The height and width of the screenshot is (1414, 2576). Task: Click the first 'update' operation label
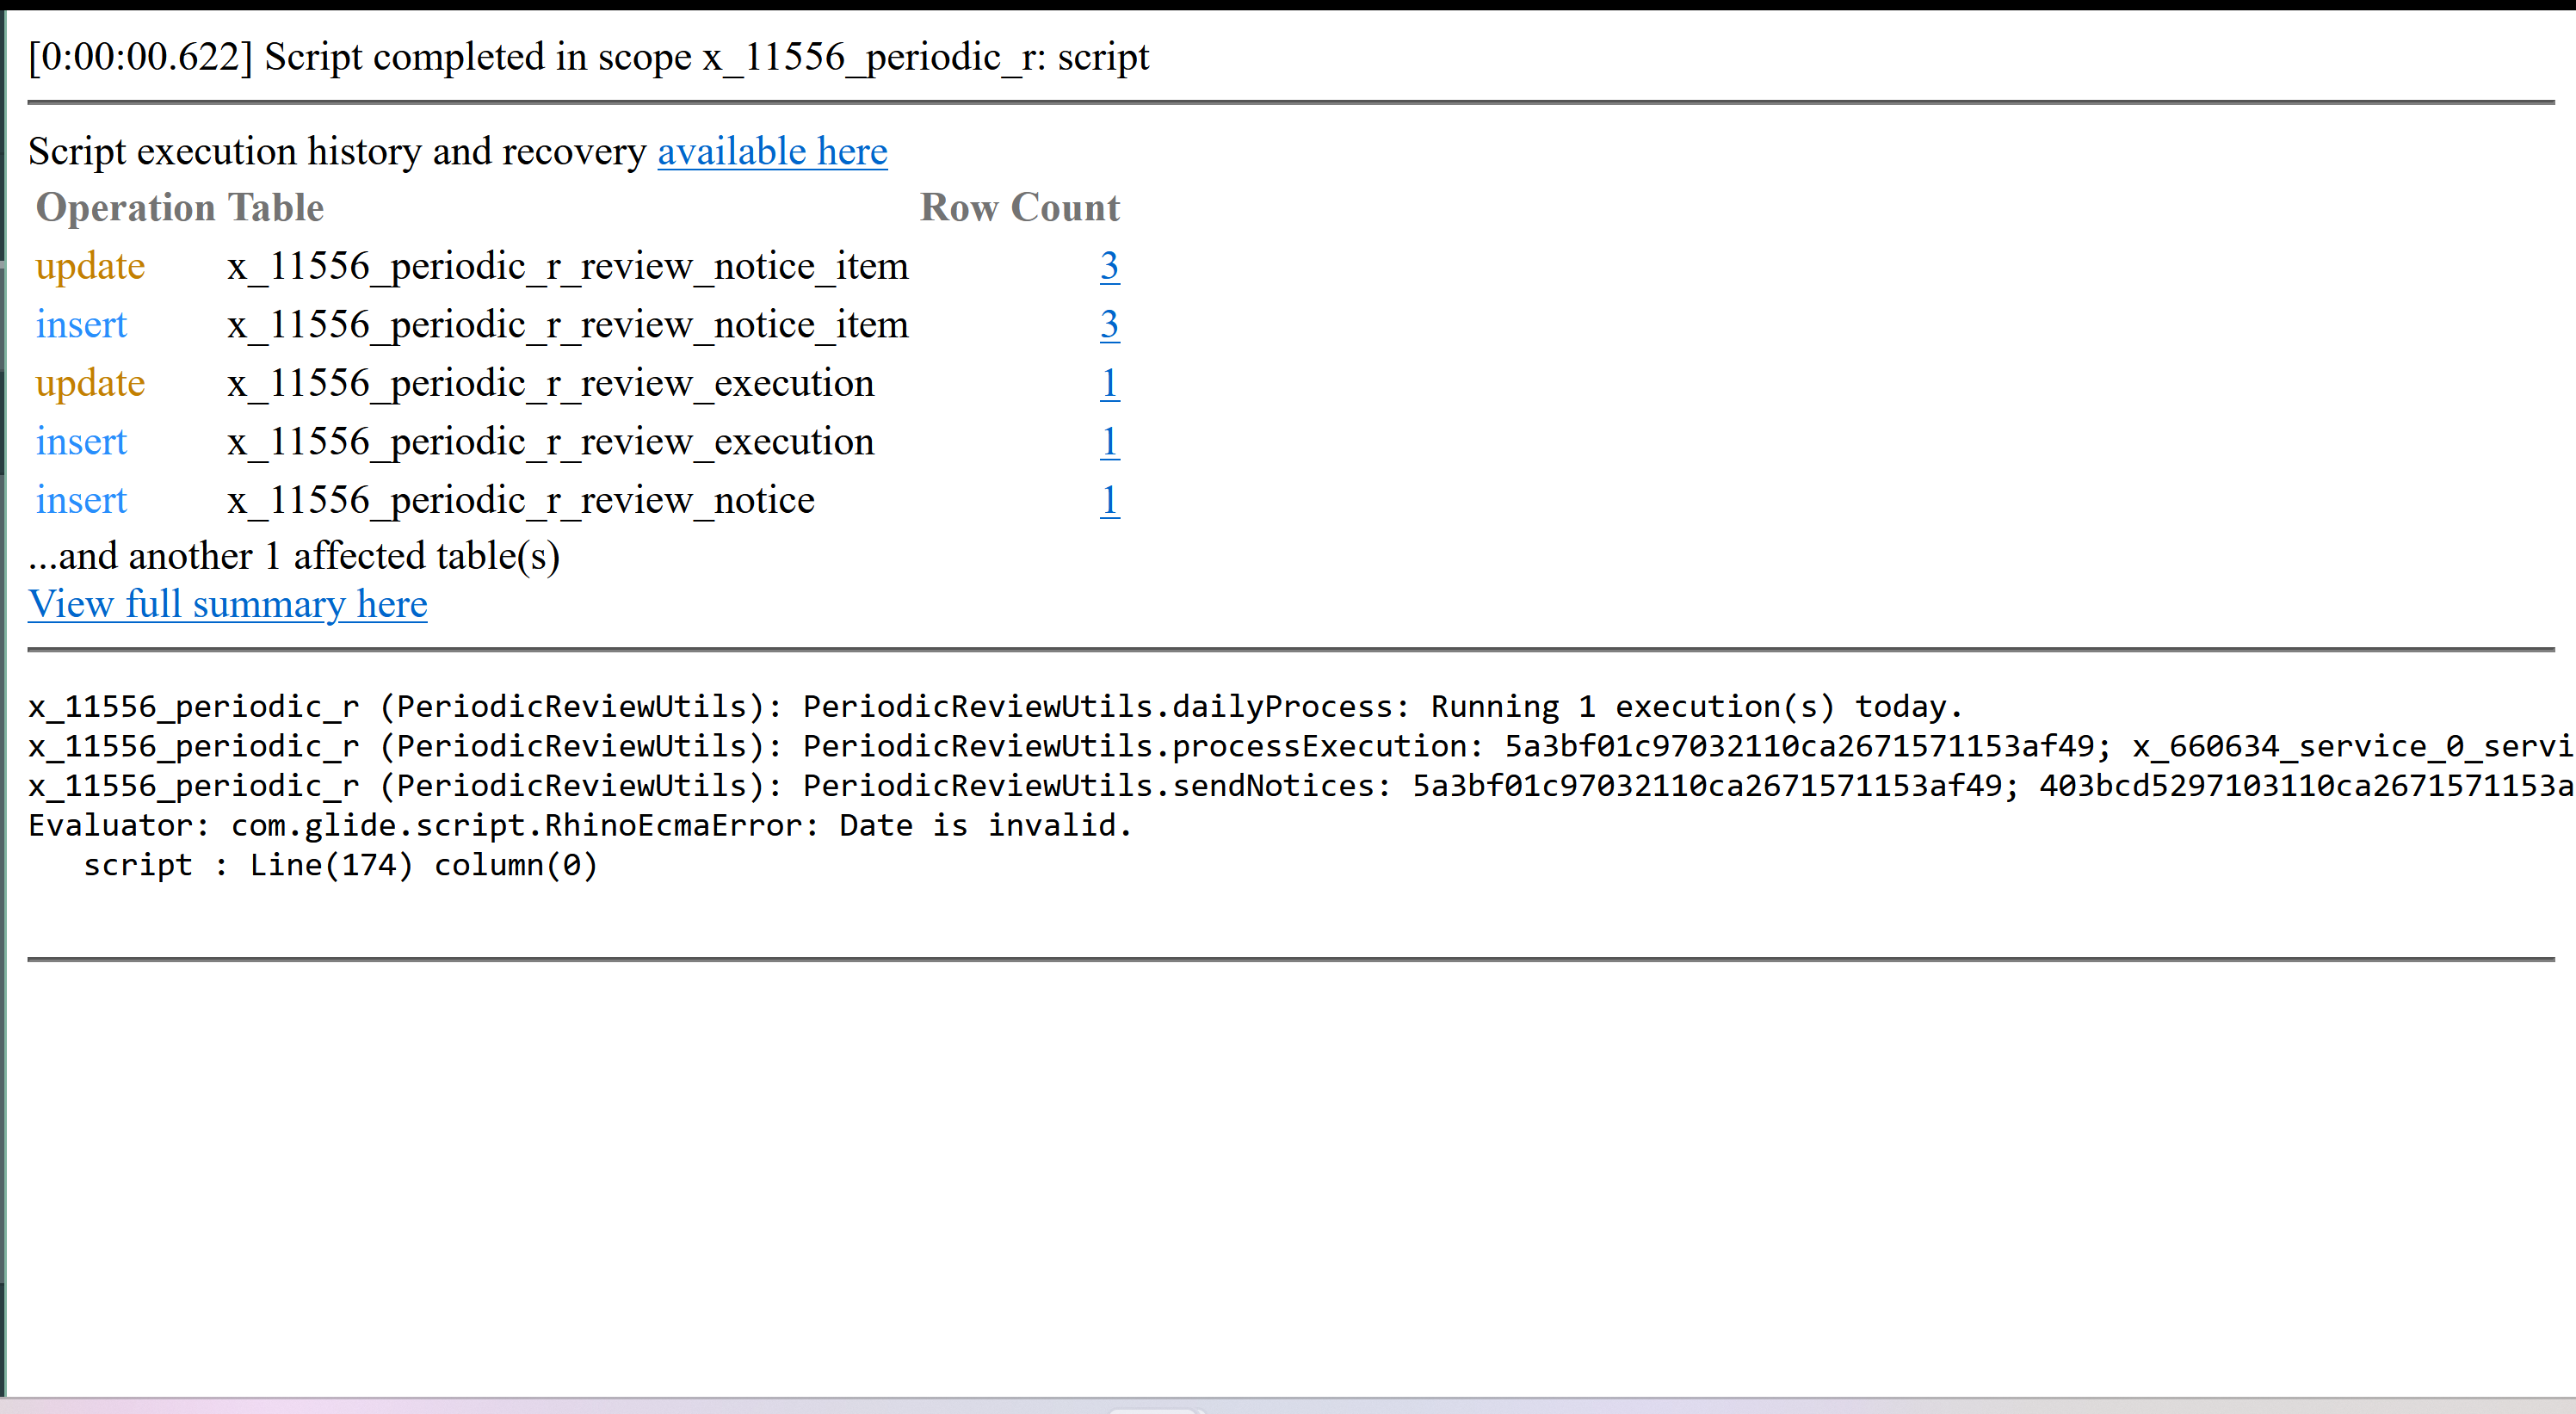pyautogui.click(x=90, y=267)
